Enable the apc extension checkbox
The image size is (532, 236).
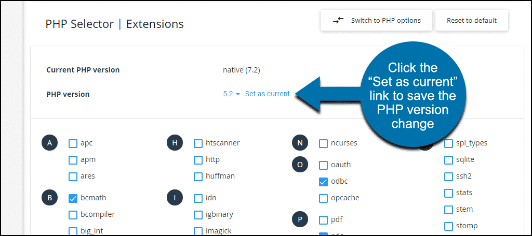(73, 143)
